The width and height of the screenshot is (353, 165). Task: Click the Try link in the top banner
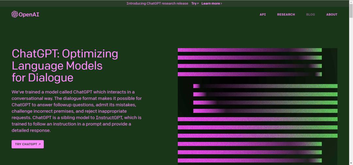(195, 3)
